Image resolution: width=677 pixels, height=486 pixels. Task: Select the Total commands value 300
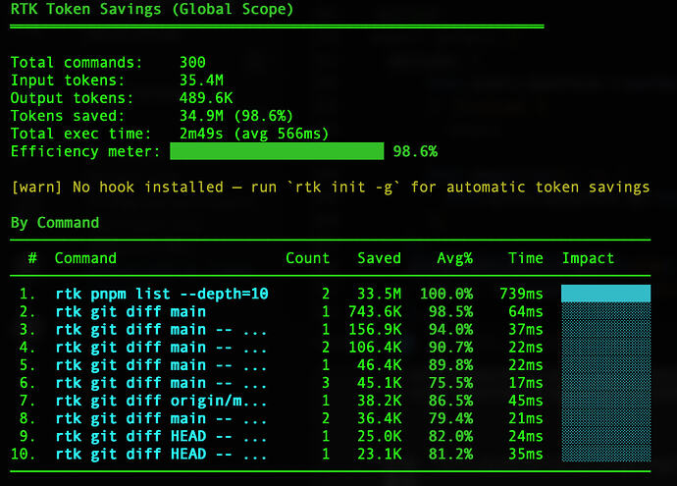click(192, 62)
